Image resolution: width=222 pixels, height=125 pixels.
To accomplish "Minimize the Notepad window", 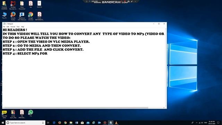I will coord(154,24).
